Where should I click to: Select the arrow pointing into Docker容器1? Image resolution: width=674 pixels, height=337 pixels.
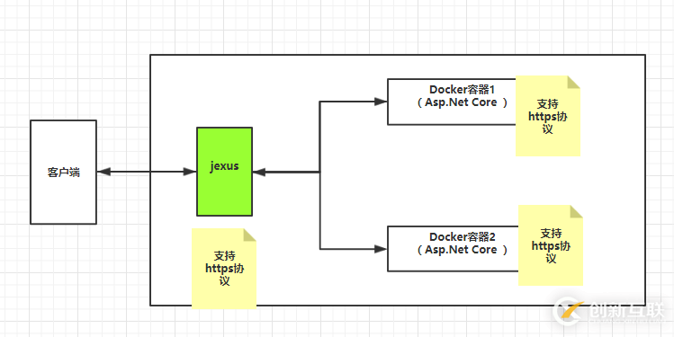point(353,102)
